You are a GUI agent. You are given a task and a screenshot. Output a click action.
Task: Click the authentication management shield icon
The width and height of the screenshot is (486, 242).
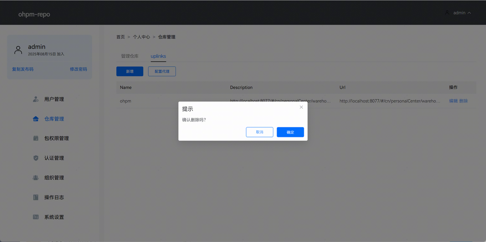pyautogui.click(x=36, y=158)
